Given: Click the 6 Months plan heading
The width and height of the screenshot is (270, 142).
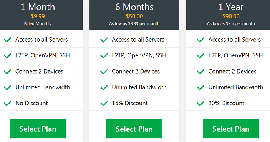Looking at the screenshot, I should [x=134, y=7].
